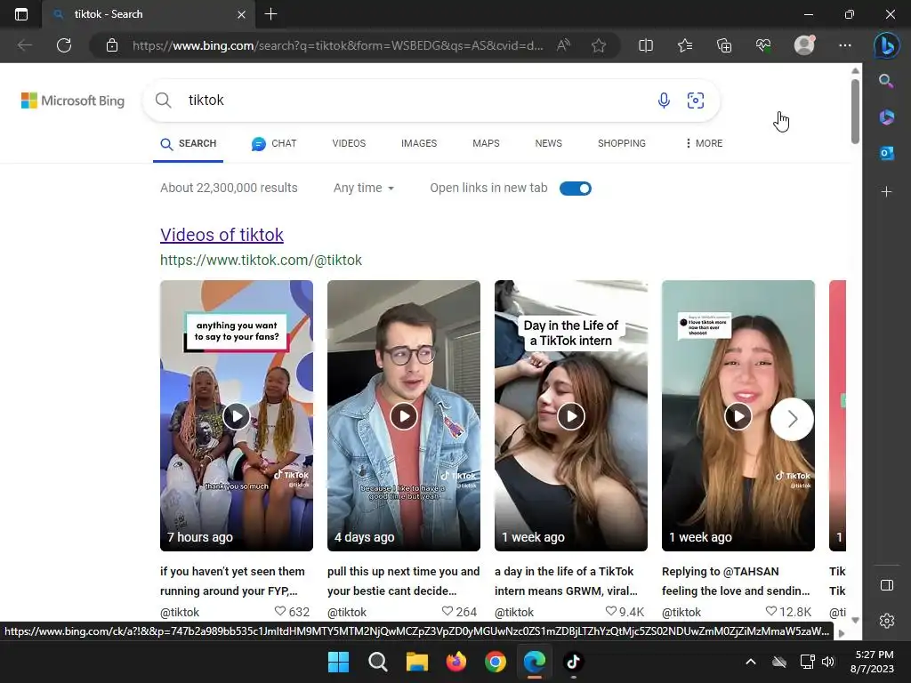Image resolution: width=911 pixels, height=683 pixels.
Task: Open TikTok app in the taskbar
Action: [574, 662]
